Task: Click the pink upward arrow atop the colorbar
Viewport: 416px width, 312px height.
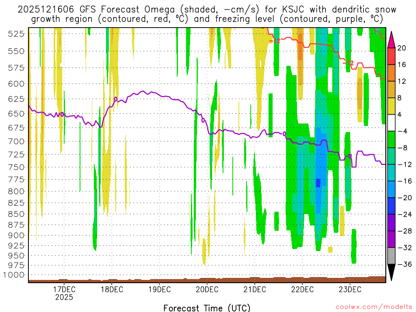Action: coord(391,40)
